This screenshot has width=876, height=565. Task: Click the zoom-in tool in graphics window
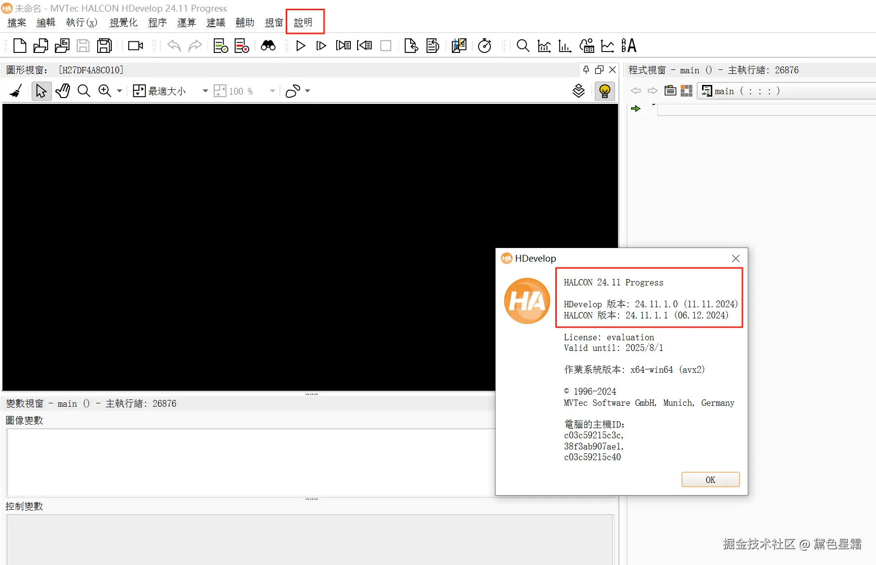[x=104, y=91]
